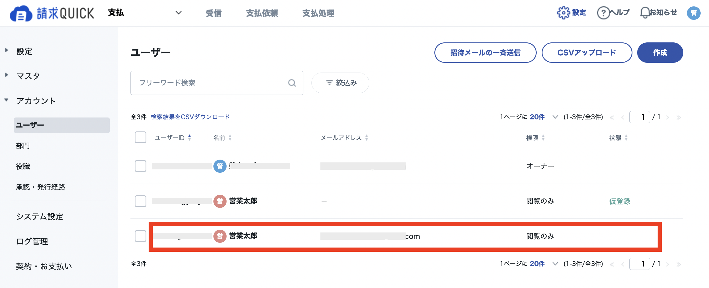Click オーナー permission text
Viewport: 709px width, 288px height.
pos(540,166)
